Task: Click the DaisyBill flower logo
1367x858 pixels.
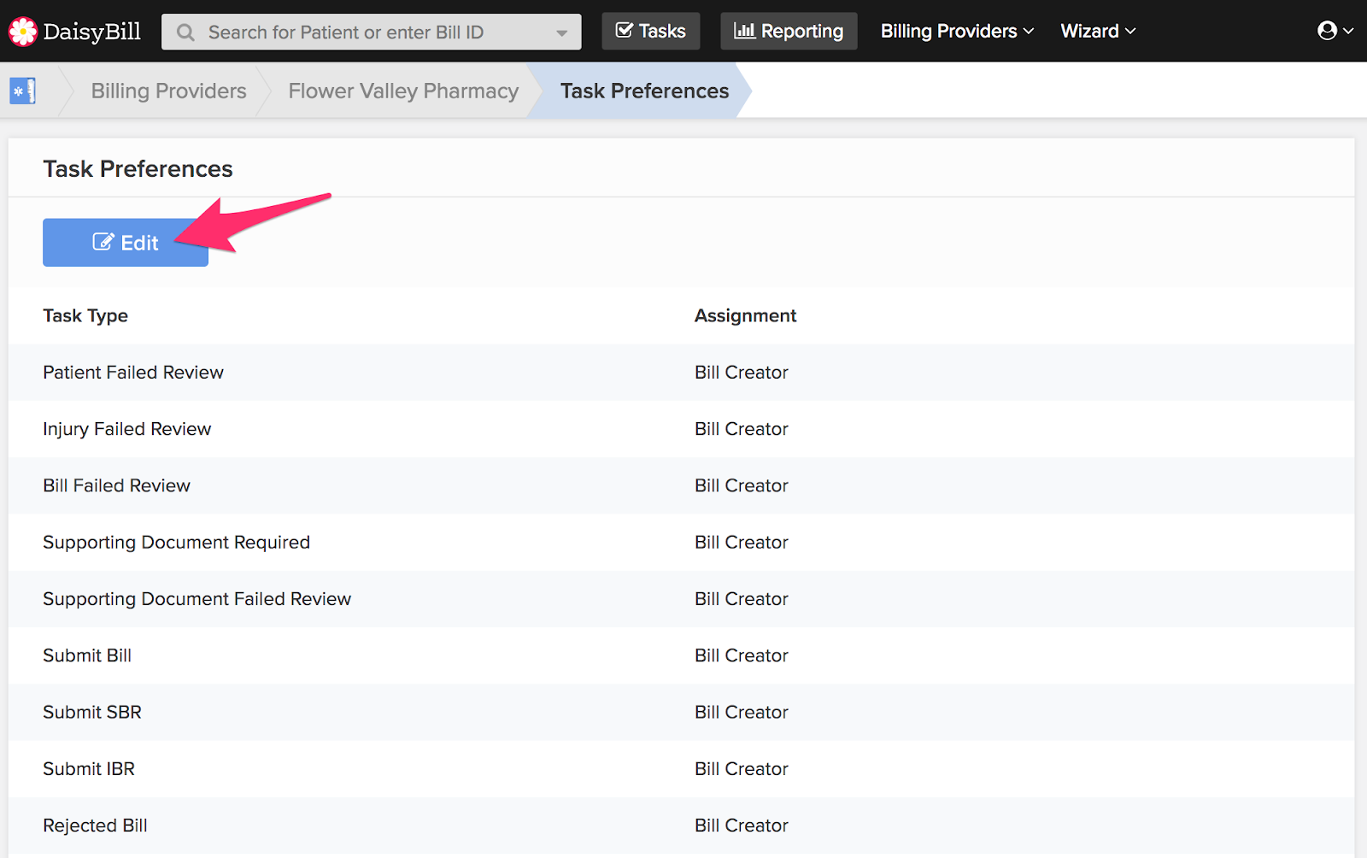Action: [23, 32]
